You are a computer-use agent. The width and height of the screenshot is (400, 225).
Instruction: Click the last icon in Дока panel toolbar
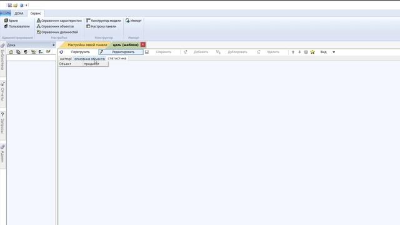point(48,52)
